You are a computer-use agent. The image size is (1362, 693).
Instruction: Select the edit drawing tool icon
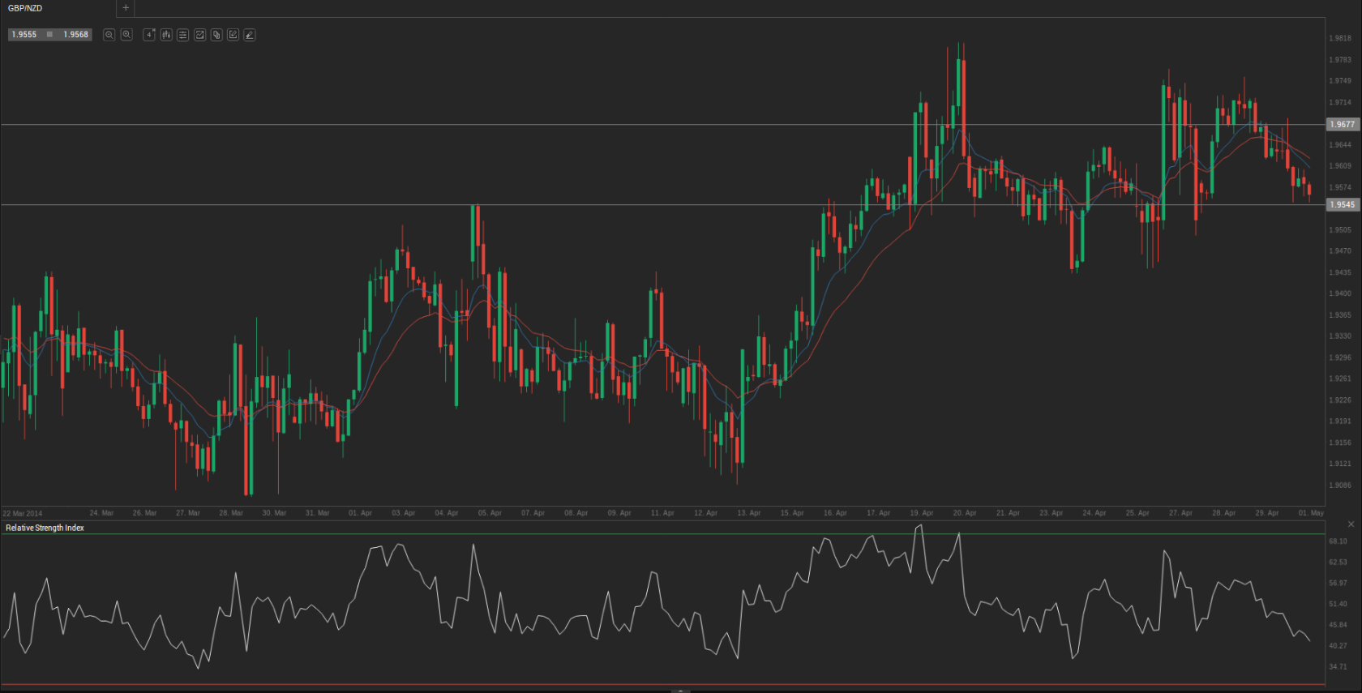coord(233,35)
